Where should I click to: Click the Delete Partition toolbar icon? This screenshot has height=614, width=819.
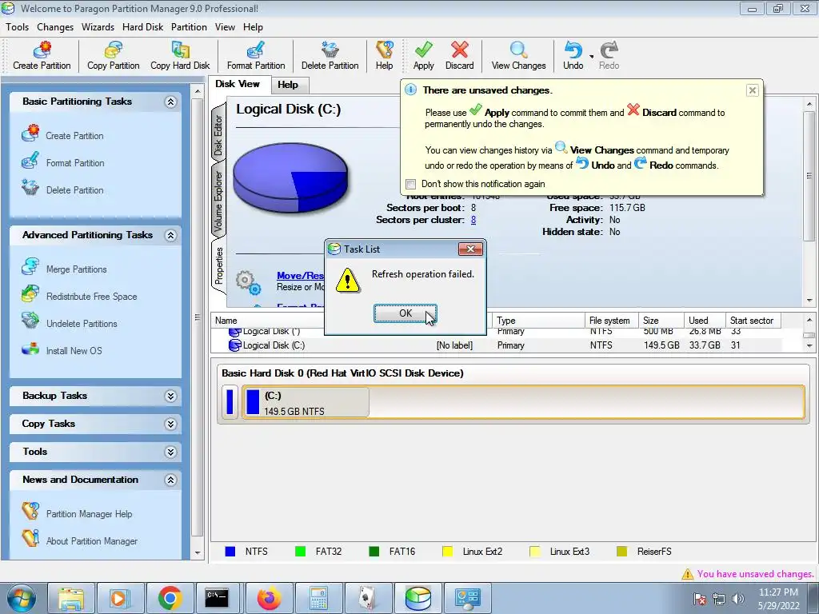click(330, 50)
